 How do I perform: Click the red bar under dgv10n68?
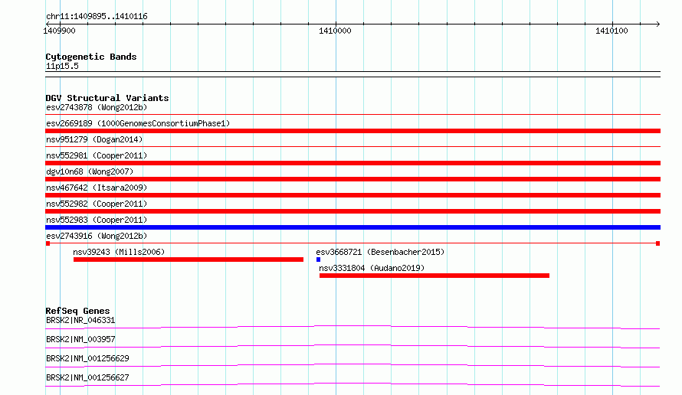tap(352, 179)
